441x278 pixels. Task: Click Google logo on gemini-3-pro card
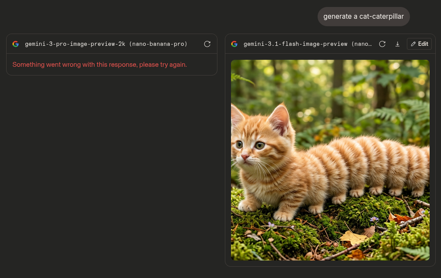click(16, 44)
